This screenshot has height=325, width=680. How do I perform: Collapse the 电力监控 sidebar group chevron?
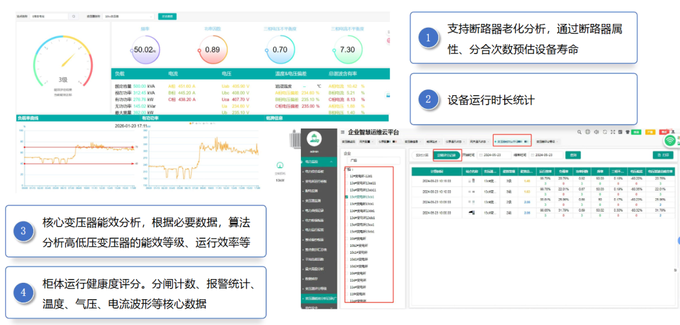331,162
